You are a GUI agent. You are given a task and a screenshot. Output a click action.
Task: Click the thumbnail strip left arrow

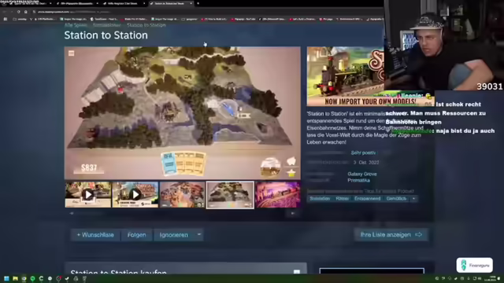tap(72, 213)
